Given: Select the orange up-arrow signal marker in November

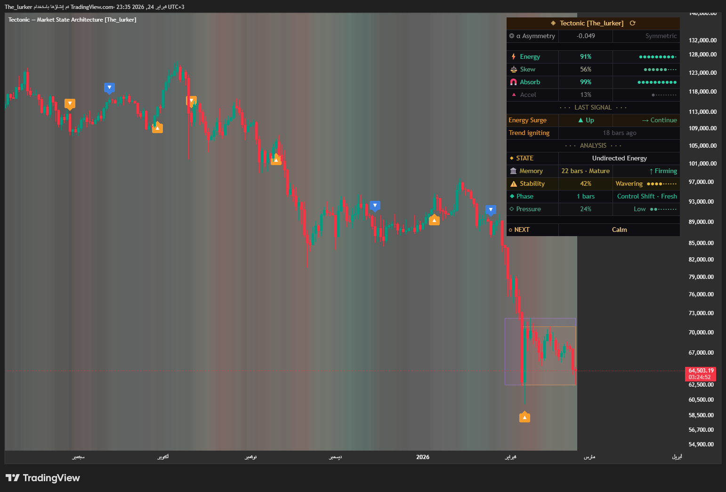Looking at the screenshot, I should click(x=276, y=160).
